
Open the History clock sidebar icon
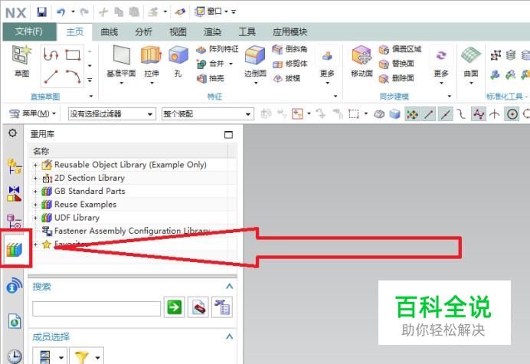click(x=15, y=356)
